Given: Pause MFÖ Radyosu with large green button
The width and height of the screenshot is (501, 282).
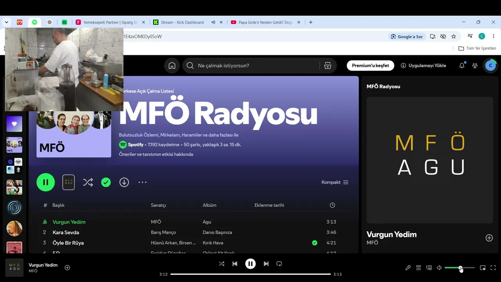Looking at the screenshot, I should [46, 182].
